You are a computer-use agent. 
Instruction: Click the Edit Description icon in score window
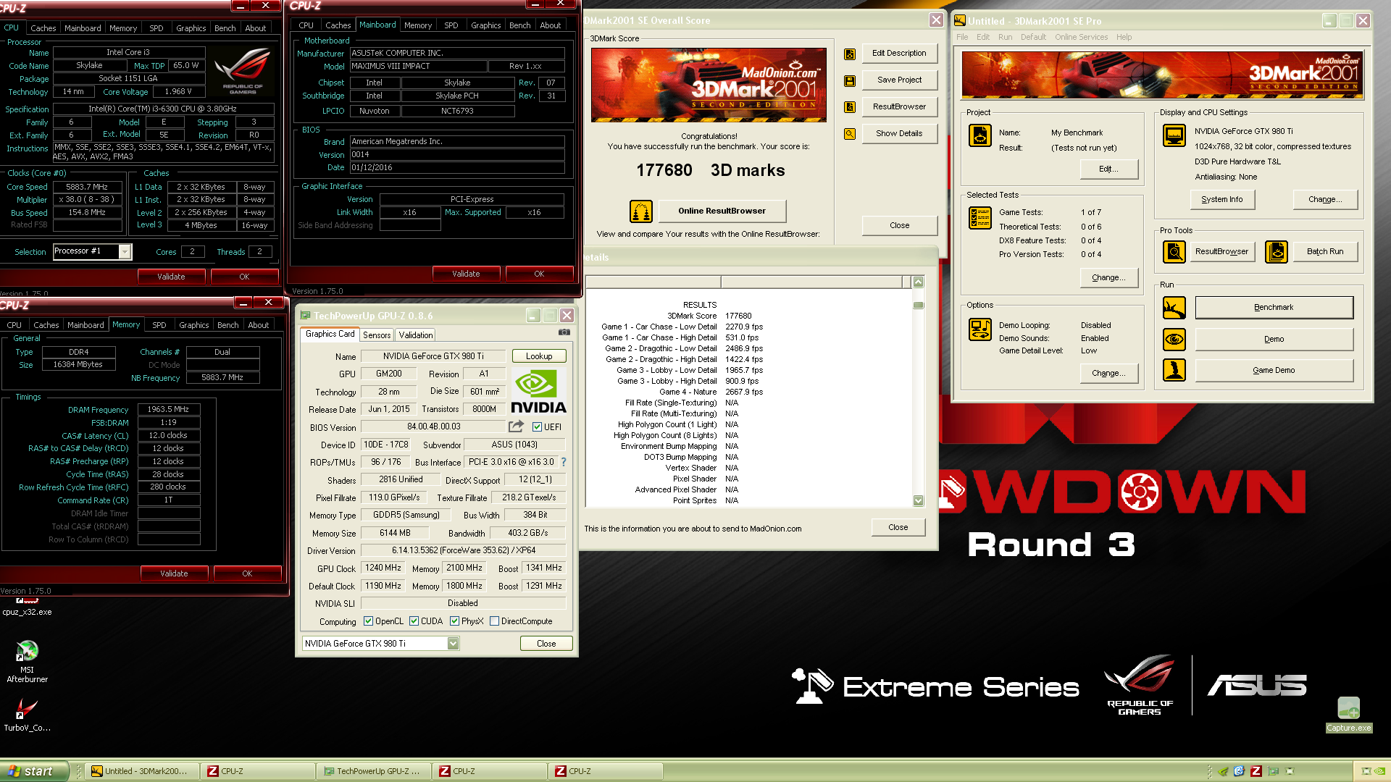(x=850, y=54)
